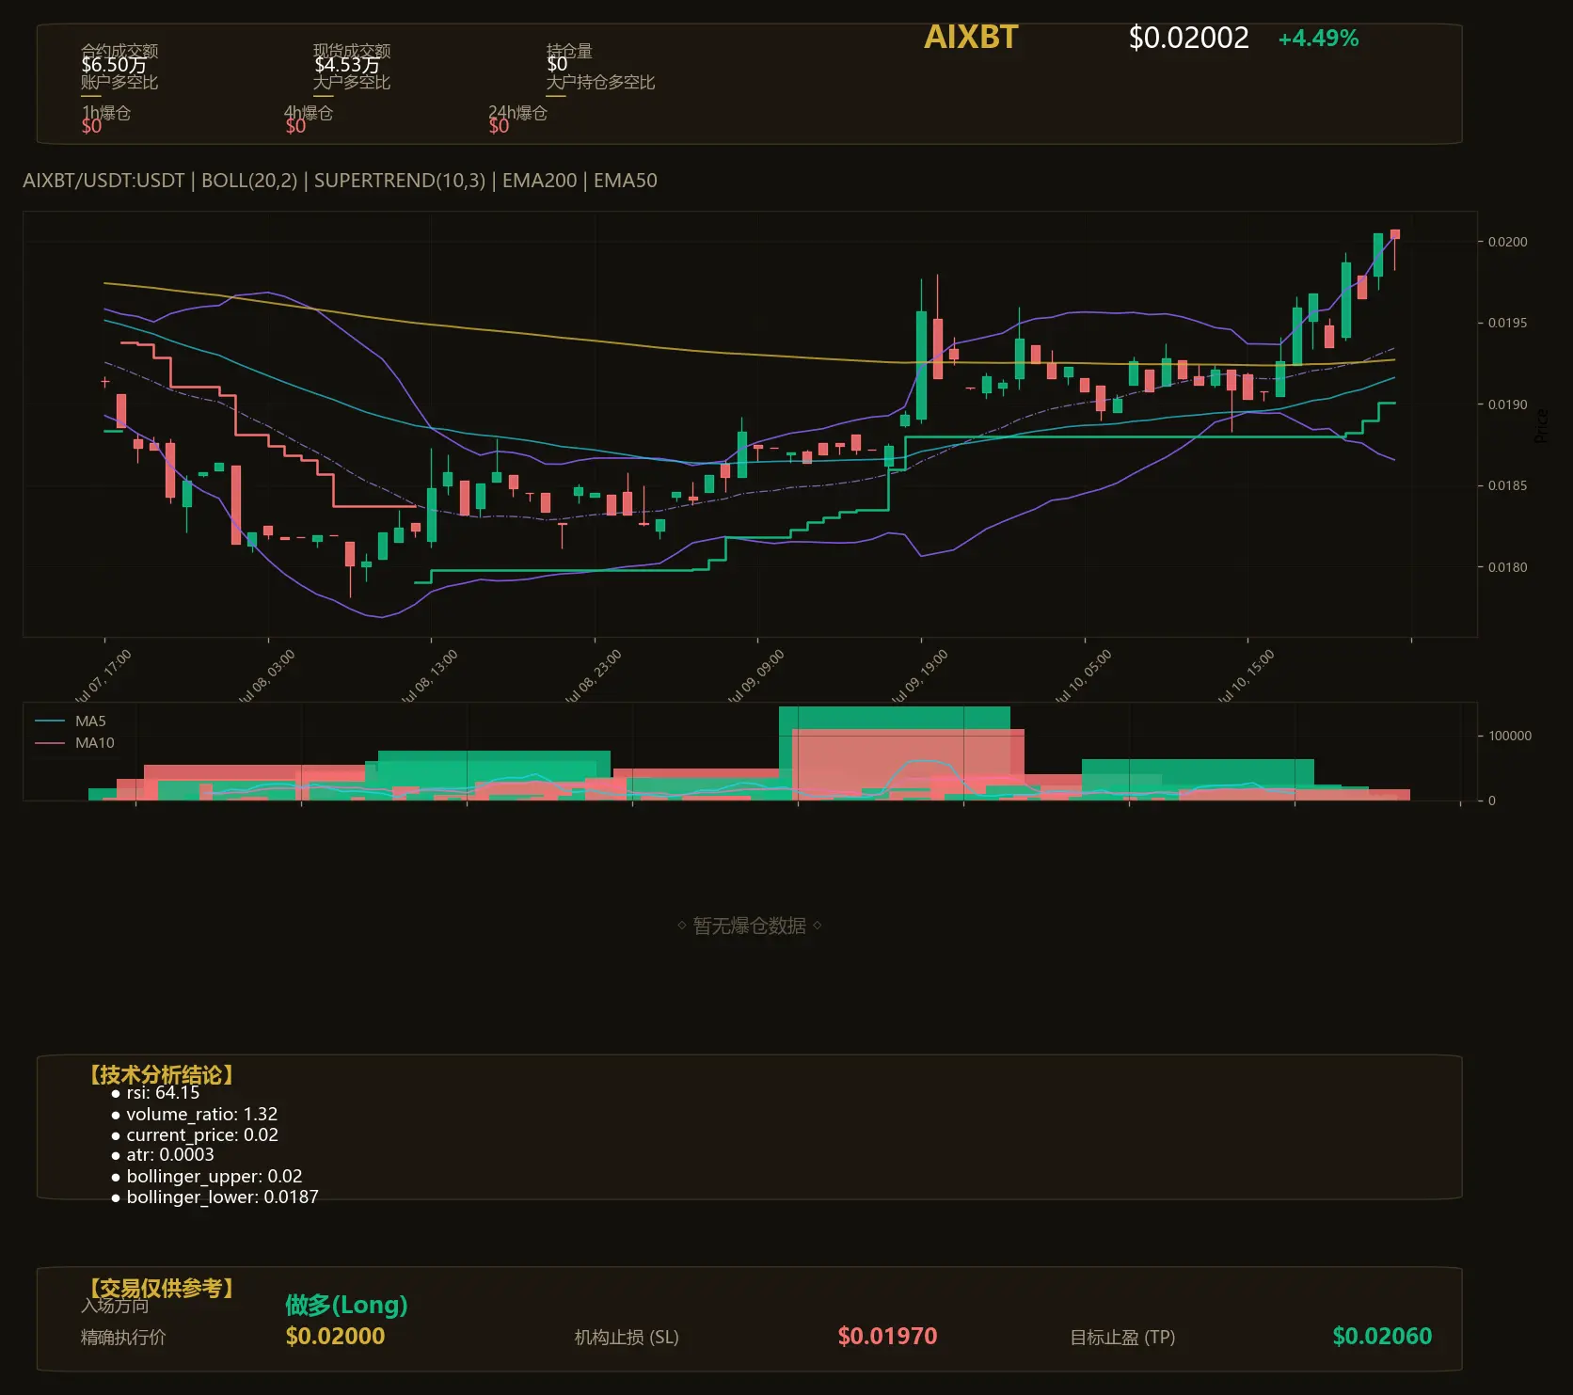Click the 0.0195 price axis label
Viewport: 1573px width, 1395px height.
[x=1507, y=323]
